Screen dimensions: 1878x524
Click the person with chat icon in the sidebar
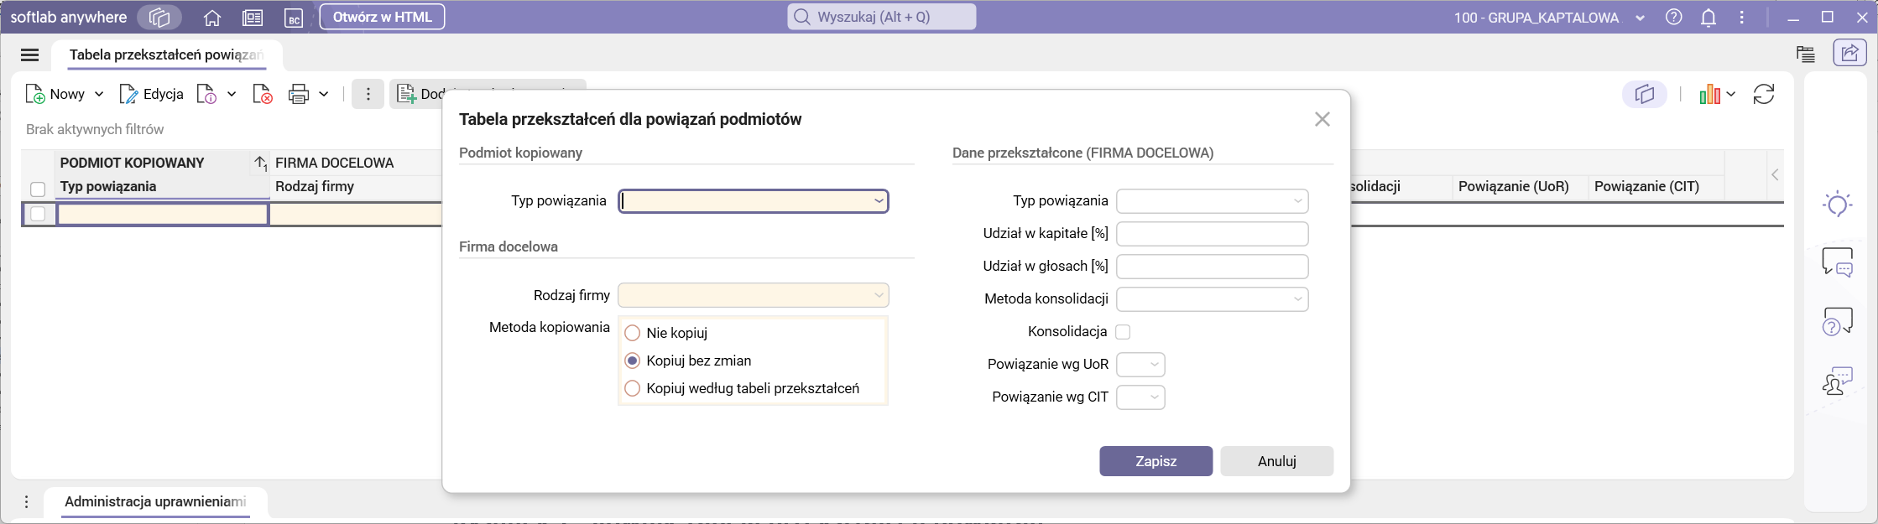(1838, 381)
